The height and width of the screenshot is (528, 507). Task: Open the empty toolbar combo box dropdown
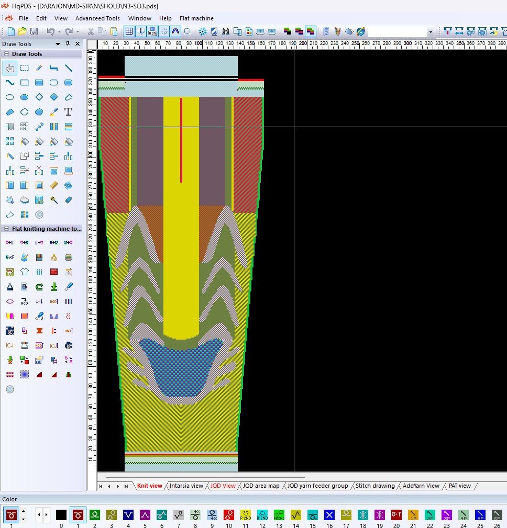click(431, 32)
